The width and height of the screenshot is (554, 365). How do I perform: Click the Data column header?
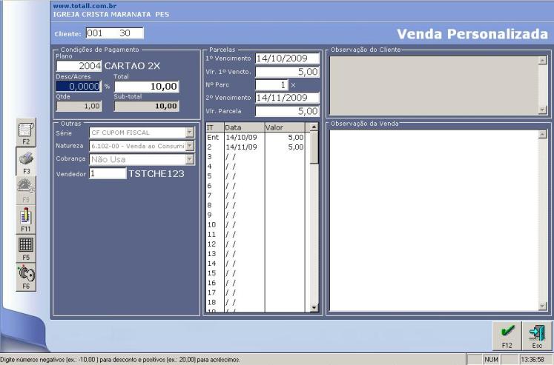(x=244, y=127)
